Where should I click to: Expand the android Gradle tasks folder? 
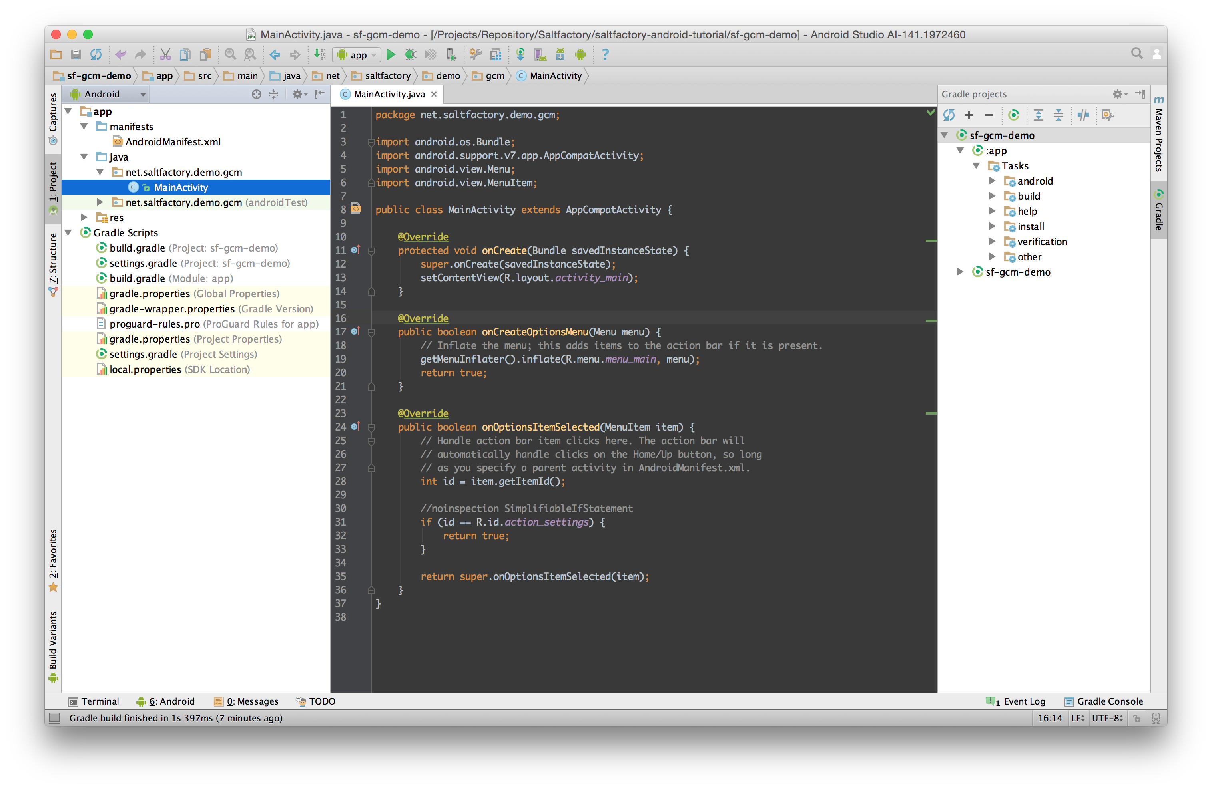992,181
